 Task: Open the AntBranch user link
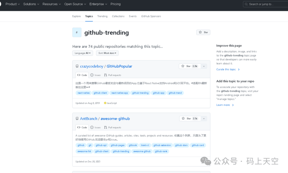click(89, 119)
